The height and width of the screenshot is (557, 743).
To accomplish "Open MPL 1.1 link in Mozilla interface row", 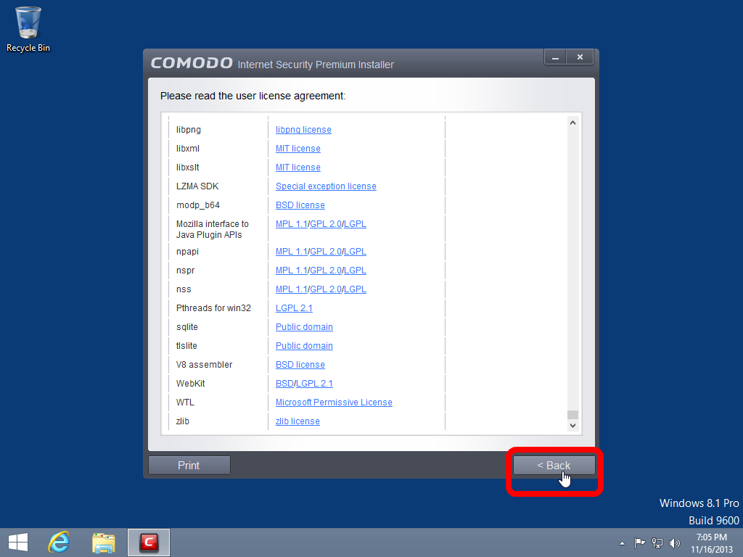I will click(x=292, y=224).
